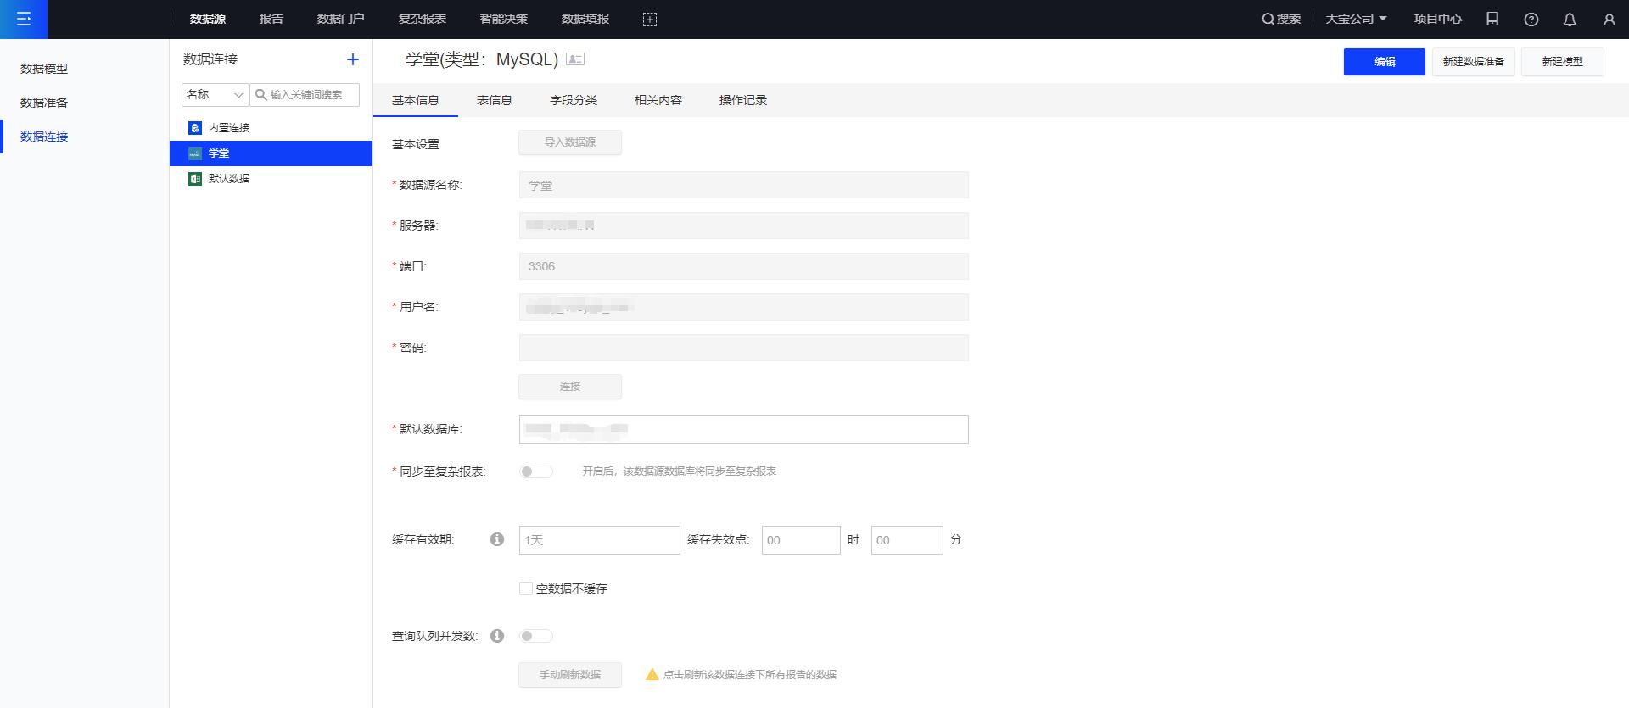
Task: Click the ID card icon beside 学堂 title
Action: tap(575, 59)
